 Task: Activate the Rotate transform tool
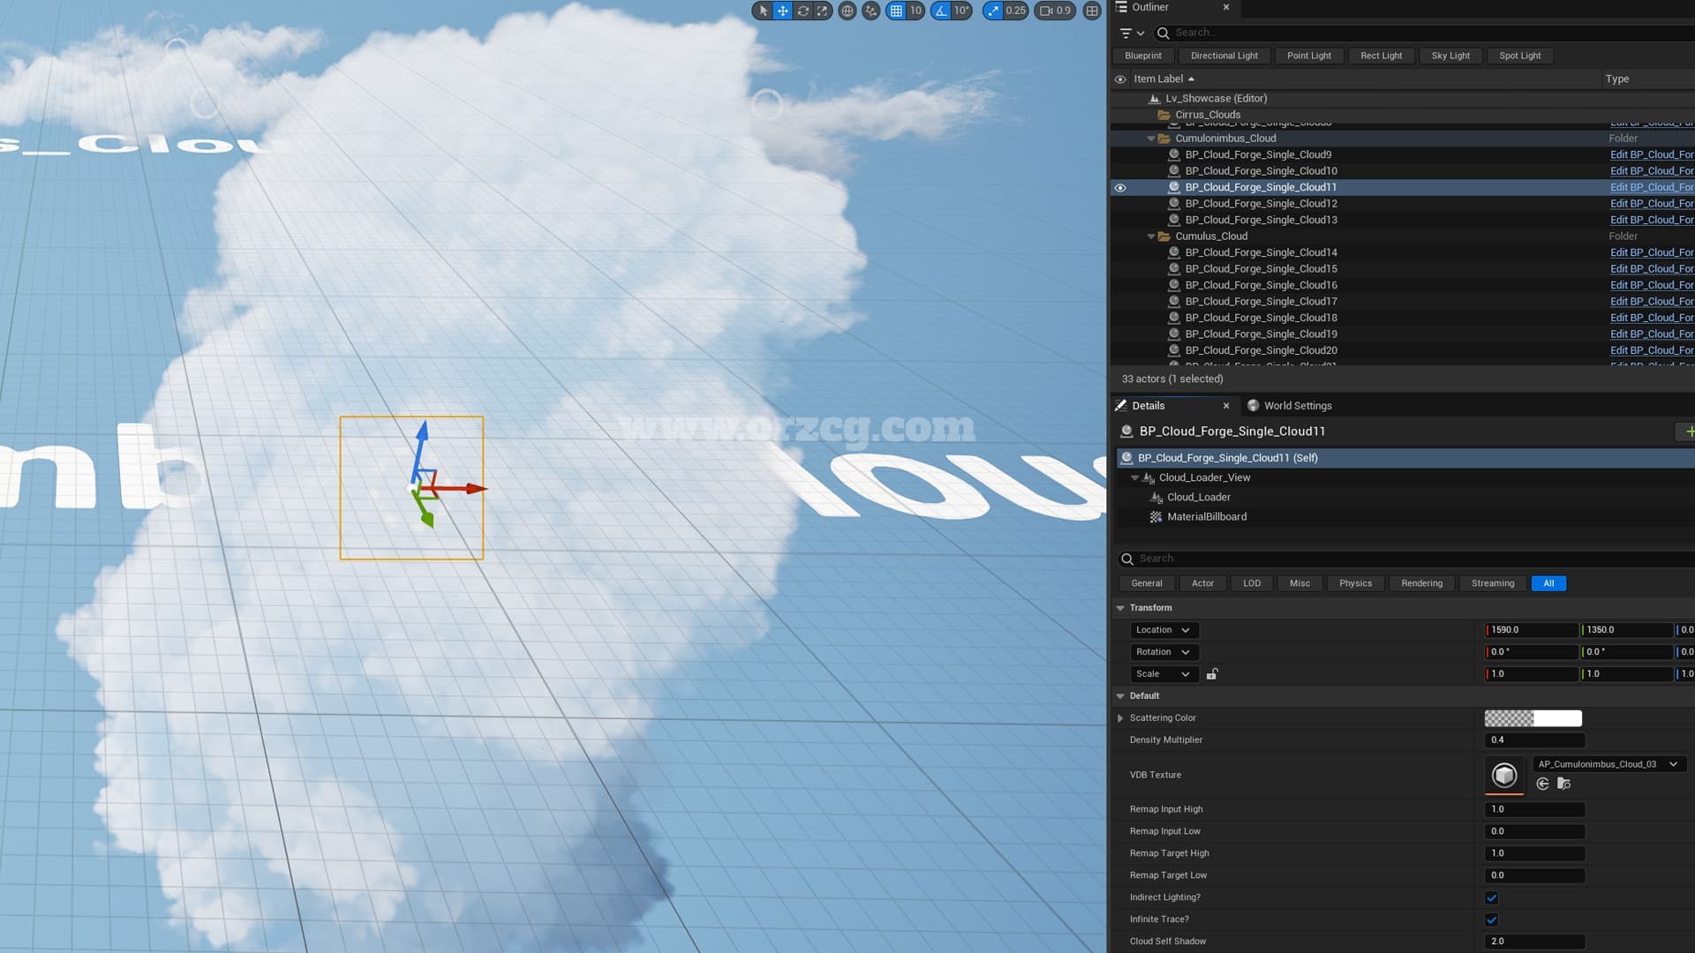[802, 11]
